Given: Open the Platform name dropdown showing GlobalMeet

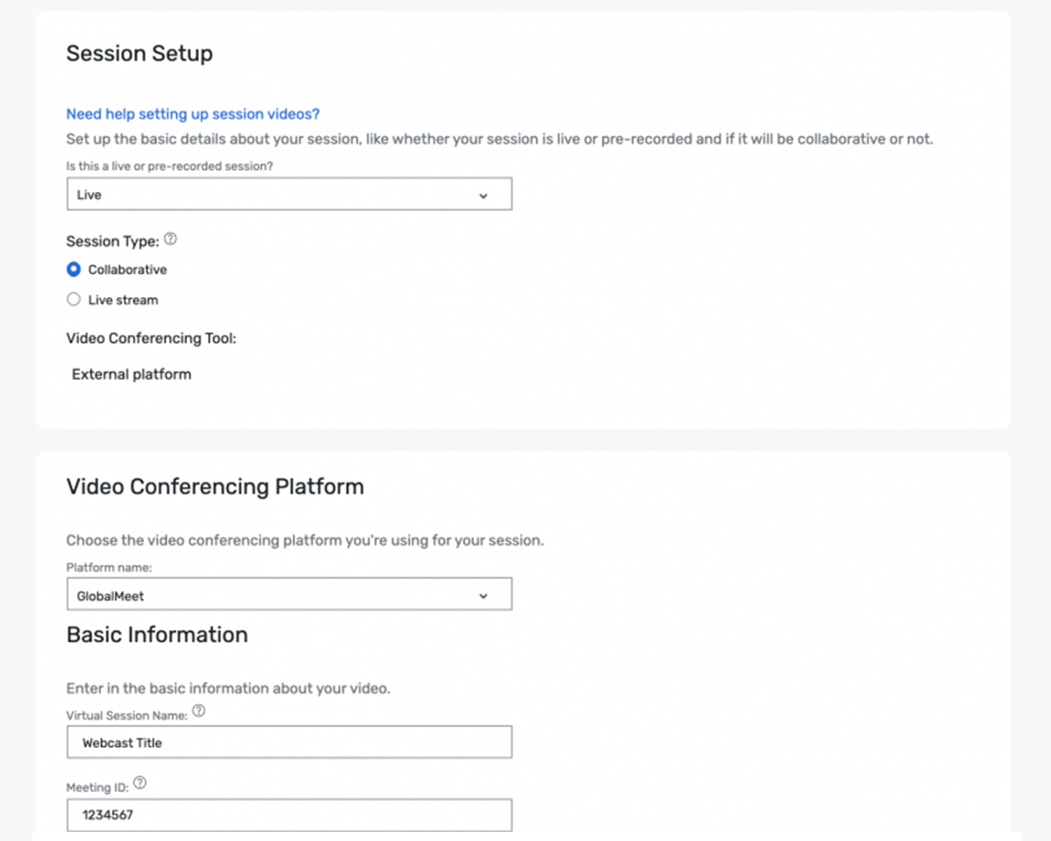Looking at the screenshot, I should [289, 595].
